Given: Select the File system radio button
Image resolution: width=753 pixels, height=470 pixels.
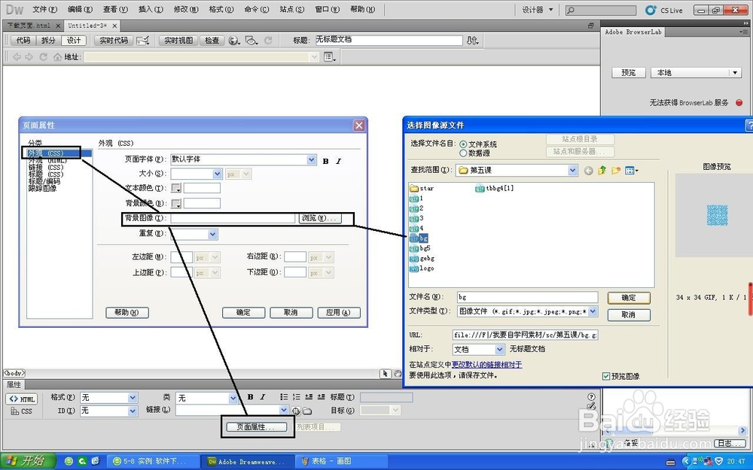Looking at the screenshot, I should point(463,144).
